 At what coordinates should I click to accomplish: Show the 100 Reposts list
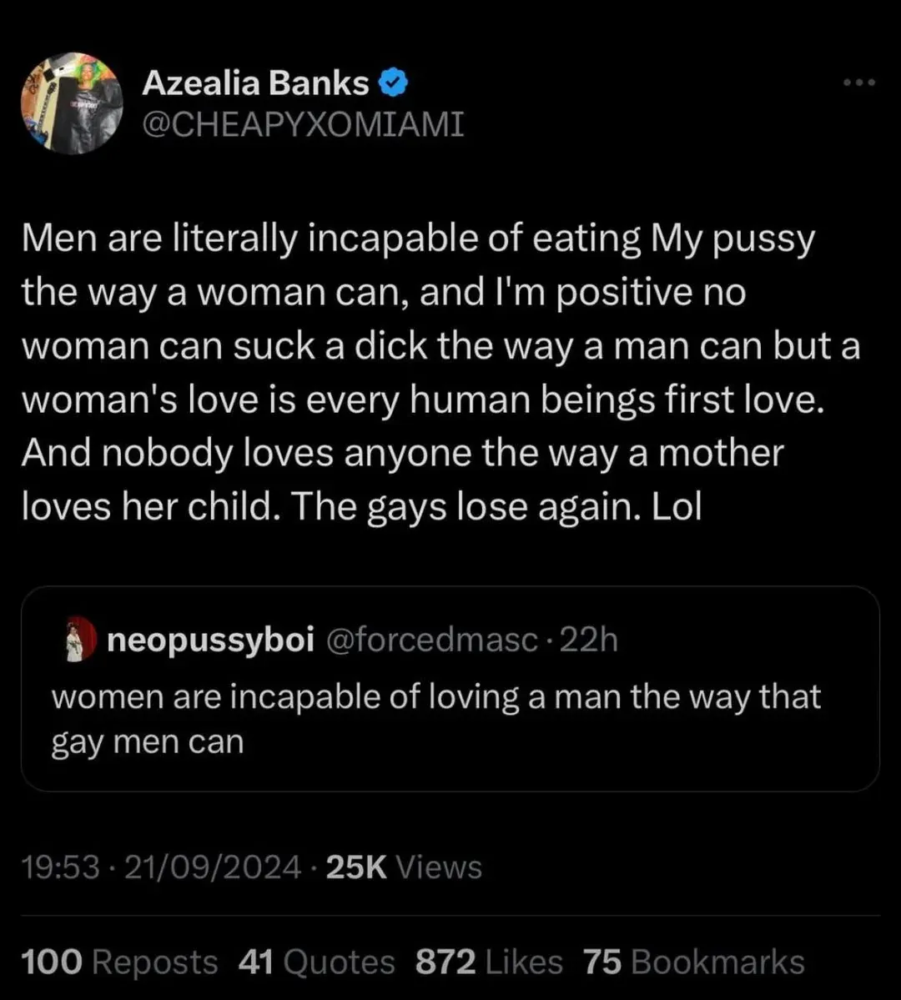[x=118, y=962]
